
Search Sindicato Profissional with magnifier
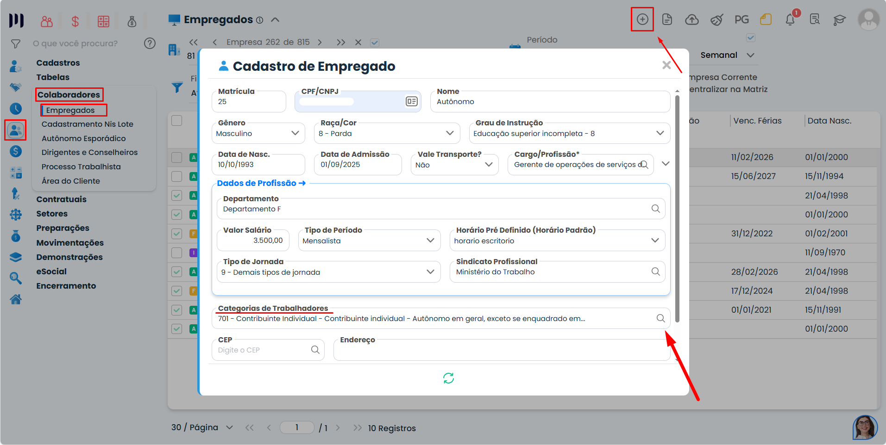click(655, 272)
